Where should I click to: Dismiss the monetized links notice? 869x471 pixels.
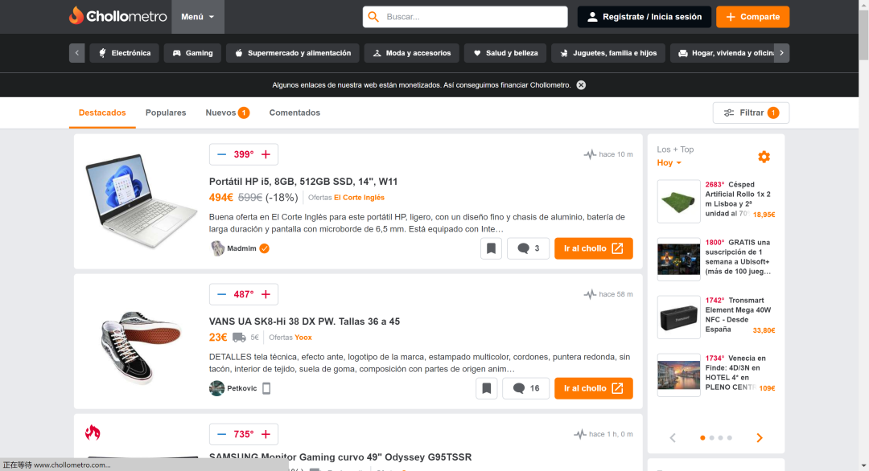pos(581,85)
